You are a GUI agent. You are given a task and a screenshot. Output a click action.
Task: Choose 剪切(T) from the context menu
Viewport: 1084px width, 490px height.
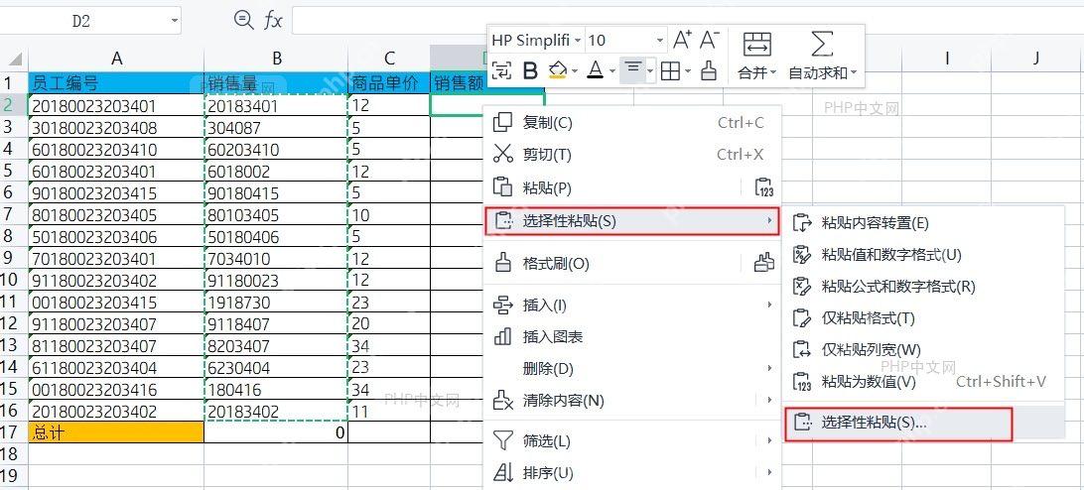click(x=631, y=154)
